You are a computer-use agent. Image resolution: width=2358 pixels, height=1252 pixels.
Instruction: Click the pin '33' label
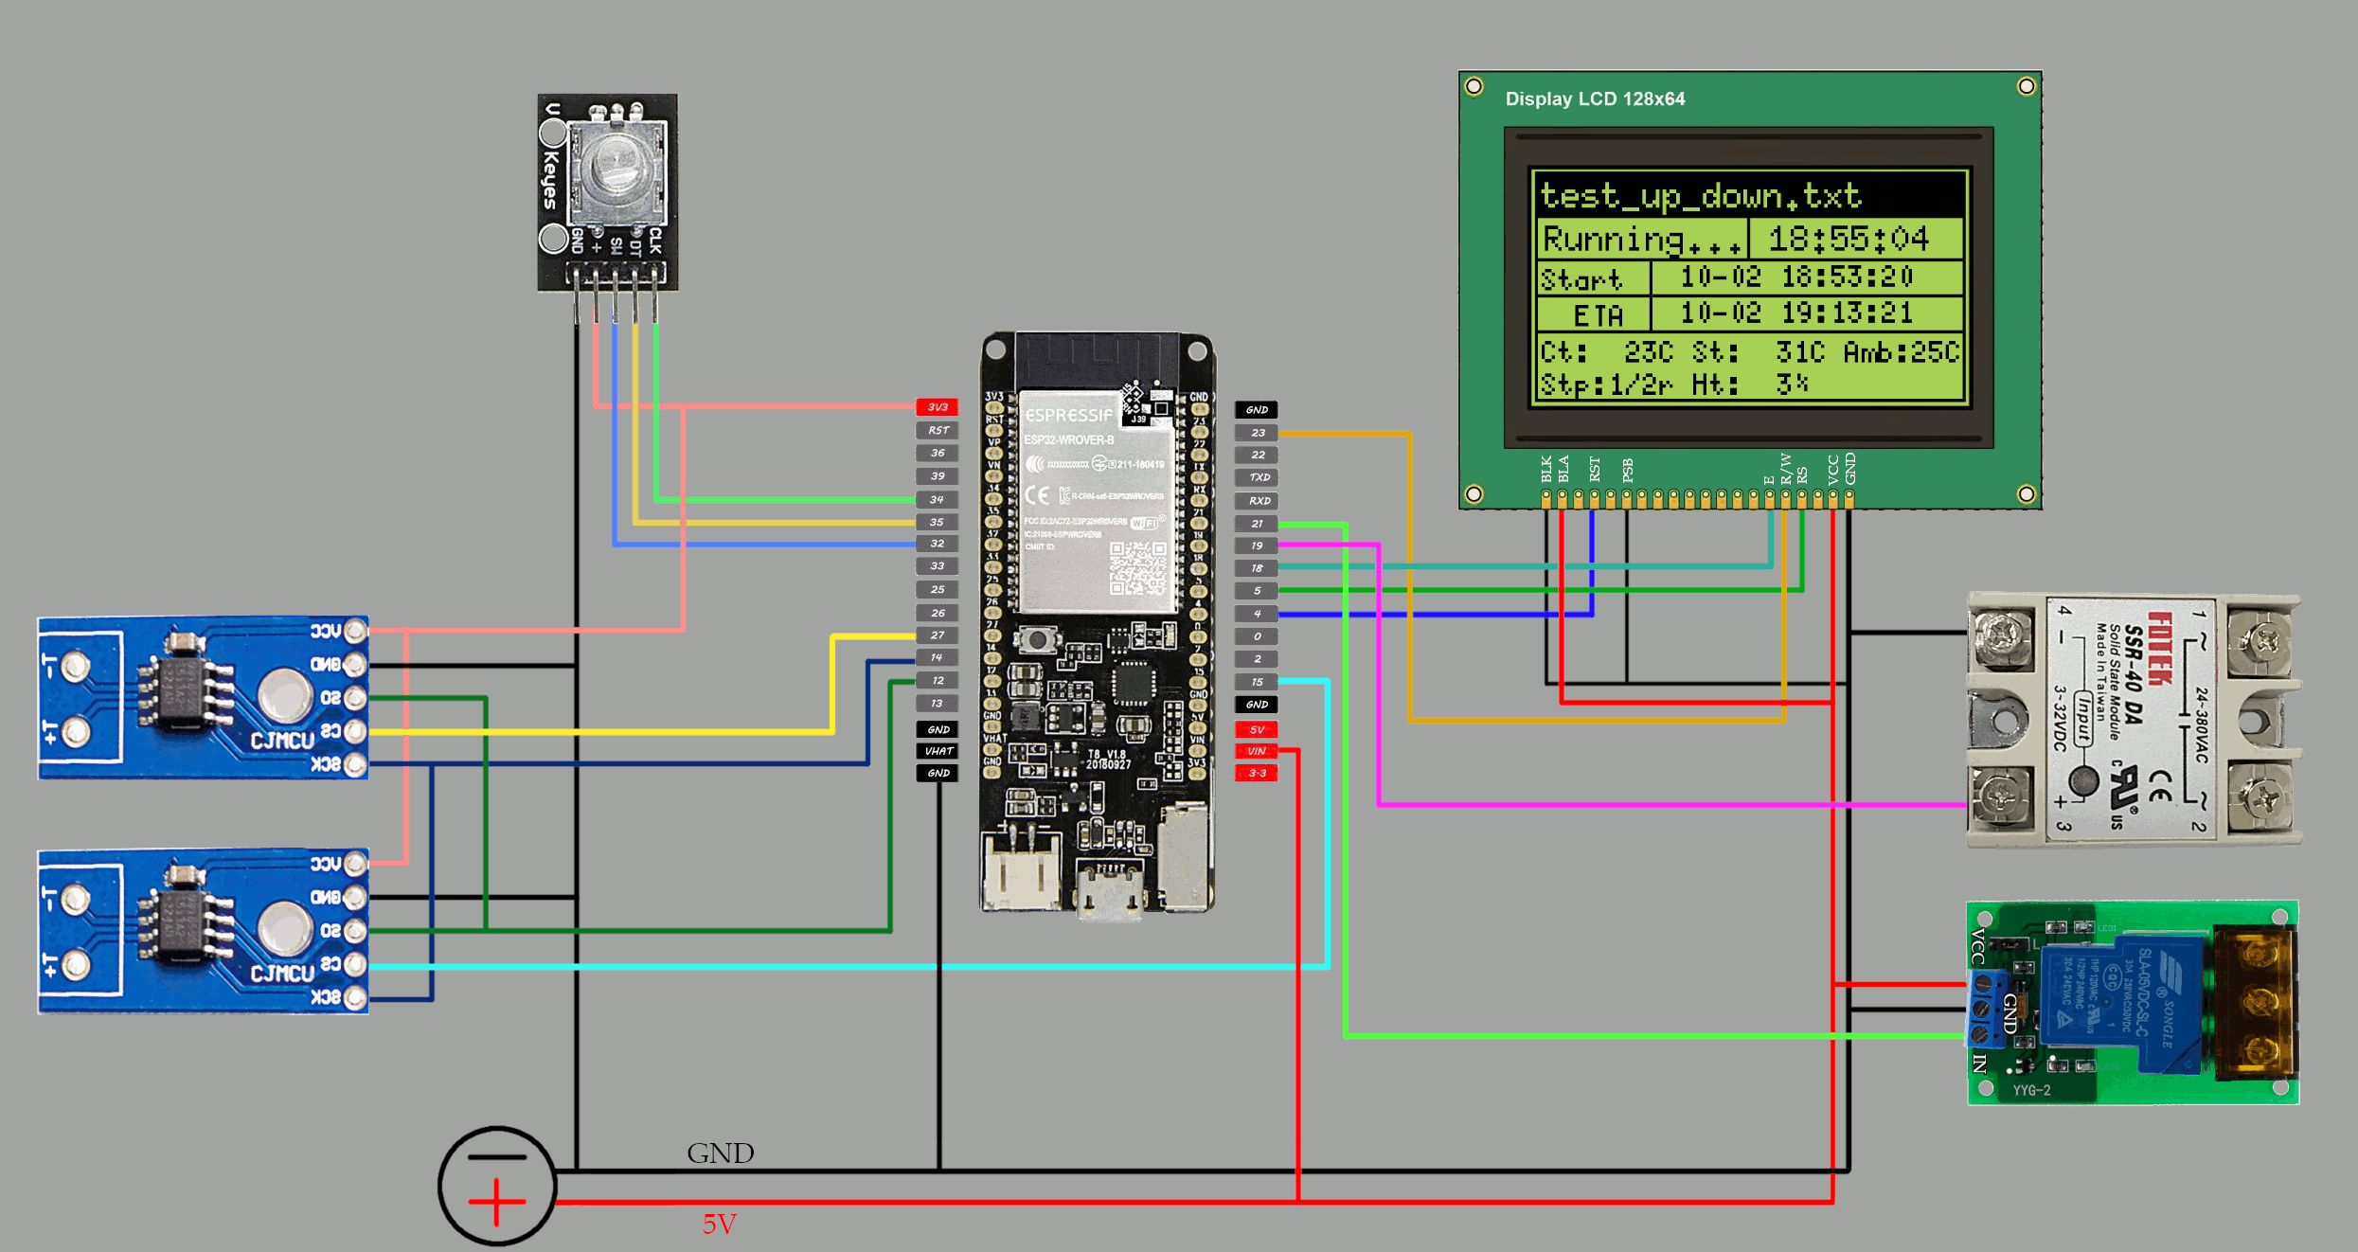tap(938, 566)
